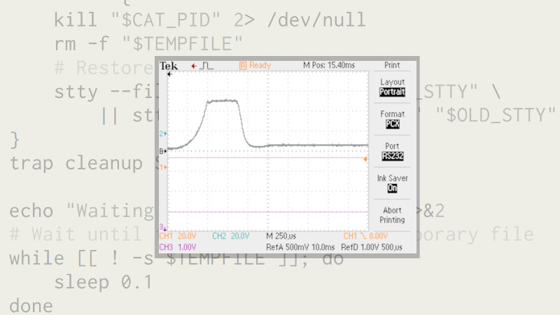
Task: Click the Print menu title
Action: coord(392,66)
